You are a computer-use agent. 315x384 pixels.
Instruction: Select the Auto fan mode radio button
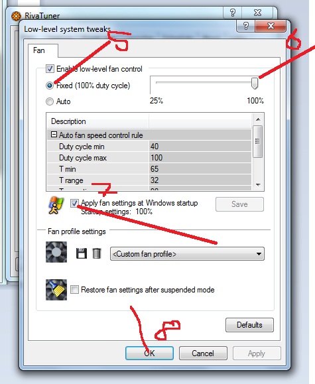[50, 101]
